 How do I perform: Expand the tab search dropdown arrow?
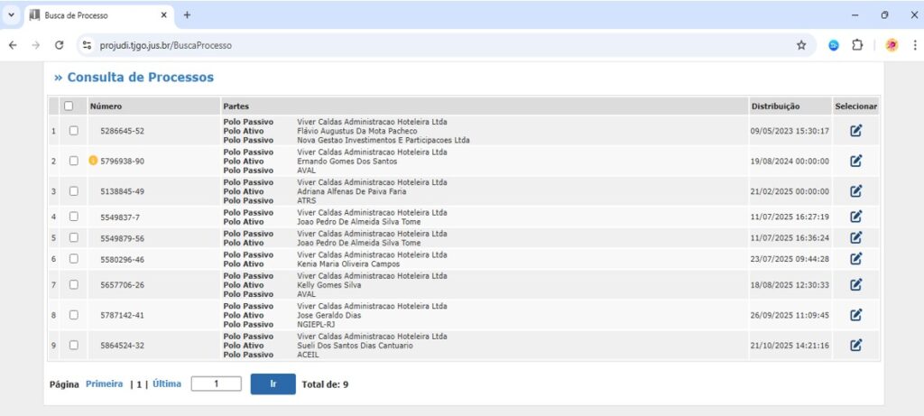(12, 15)
